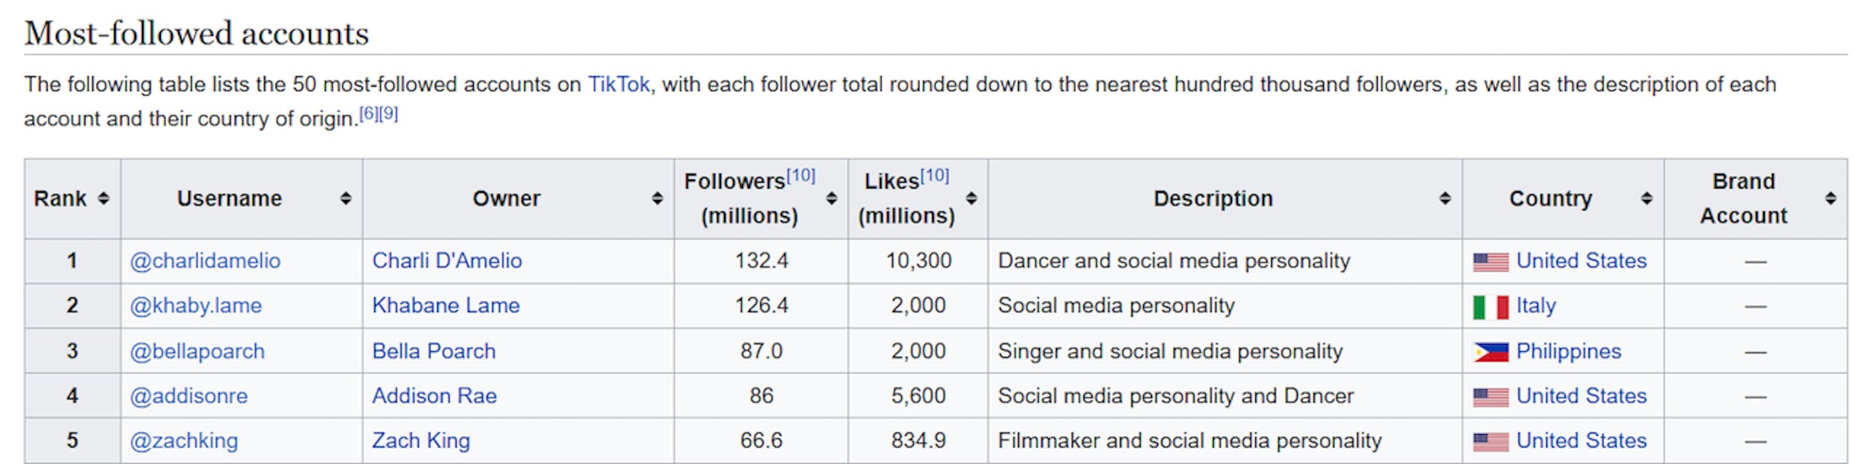
Task: Visit the Khabane Lame article
Action: [x=445, y=305]
